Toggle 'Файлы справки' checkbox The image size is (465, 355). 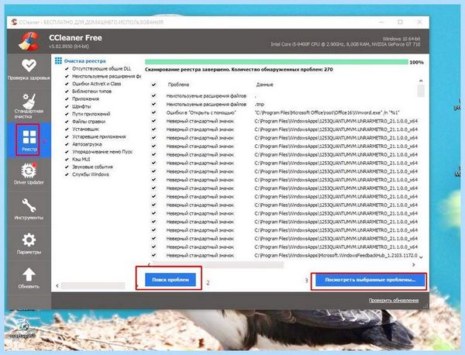(67, 121)
